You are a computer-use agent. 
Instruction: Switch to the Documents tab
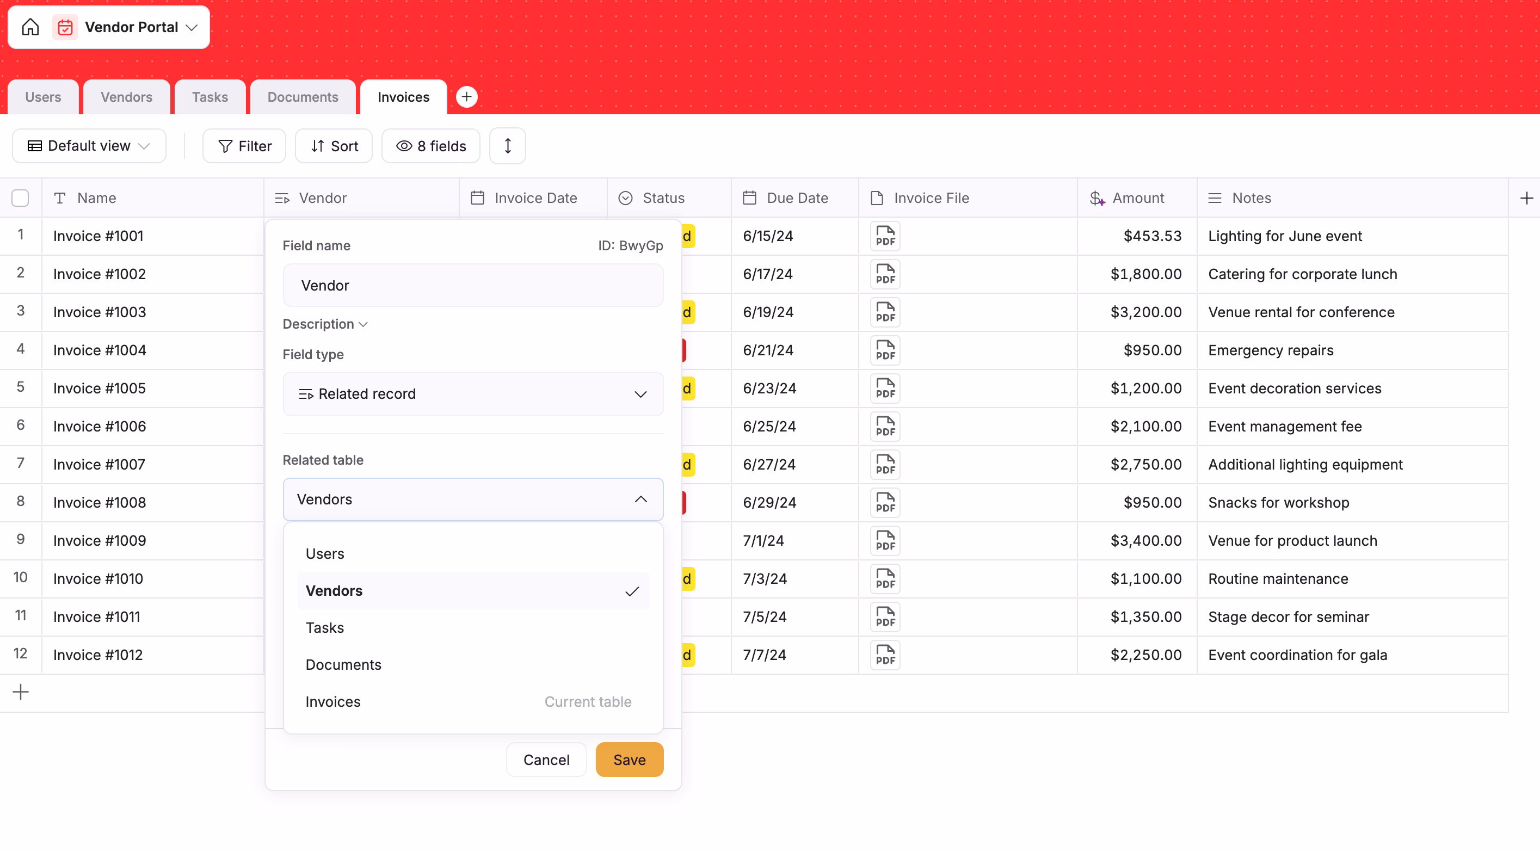tap(303, 96)
